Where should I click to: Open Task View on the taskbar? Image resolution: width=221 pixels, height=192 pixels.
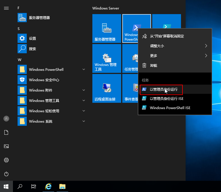(x=34, y=187)
